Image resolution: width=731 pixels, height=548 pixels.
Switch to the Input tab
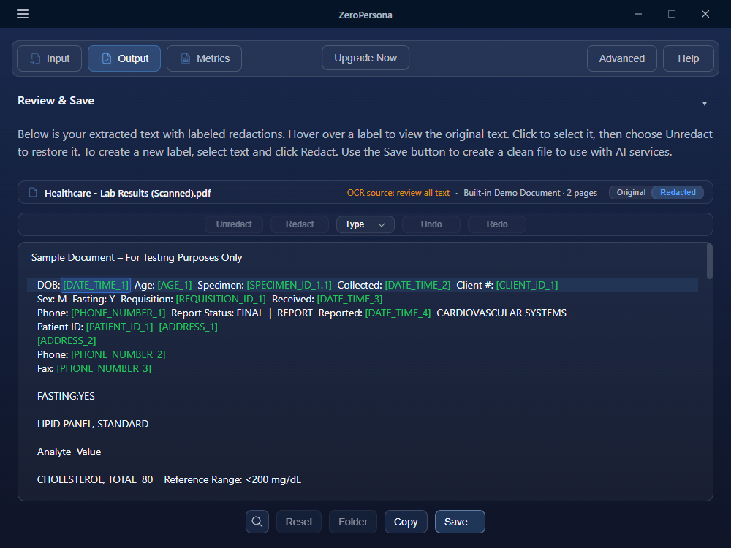click(50, 58)
